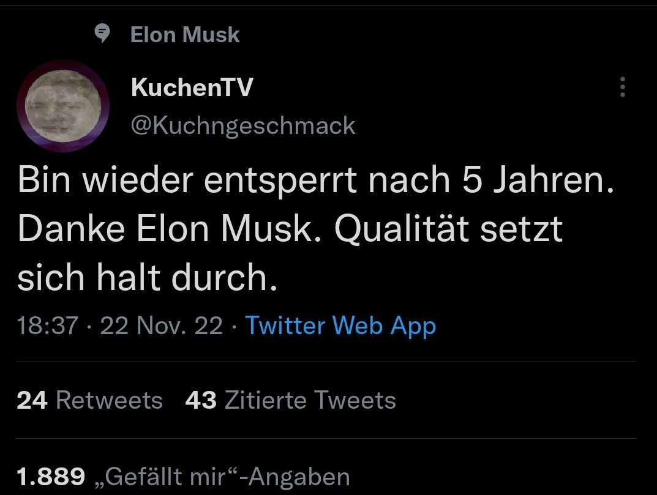Viewport: 657px width, 495px height.
Task: Click the KuchenTV display name
Action: [x=192, y=89]
